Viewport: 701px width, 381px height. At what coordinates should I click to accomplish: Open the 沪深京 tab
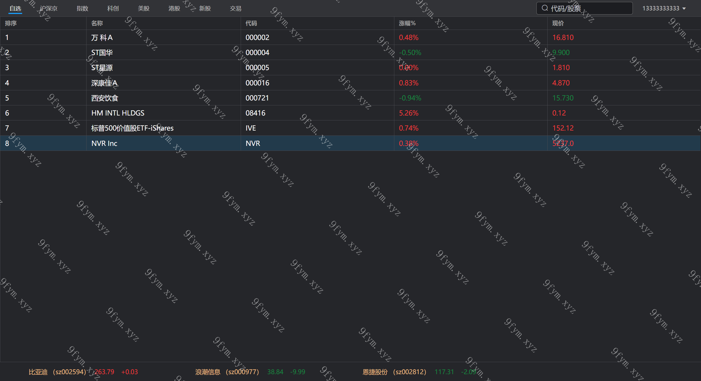pyautogui.click(x=49, y=8)
